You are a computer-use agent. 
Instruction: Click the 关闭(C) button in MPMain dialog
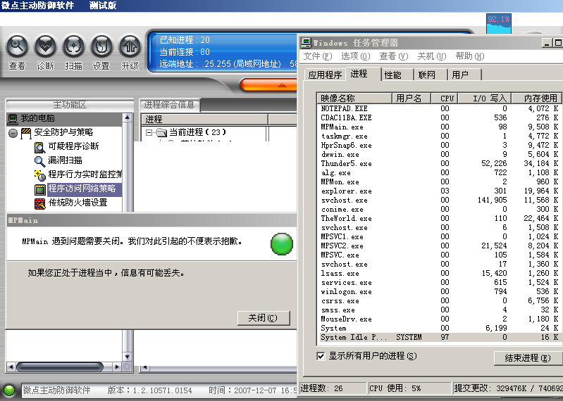[264, 318]
